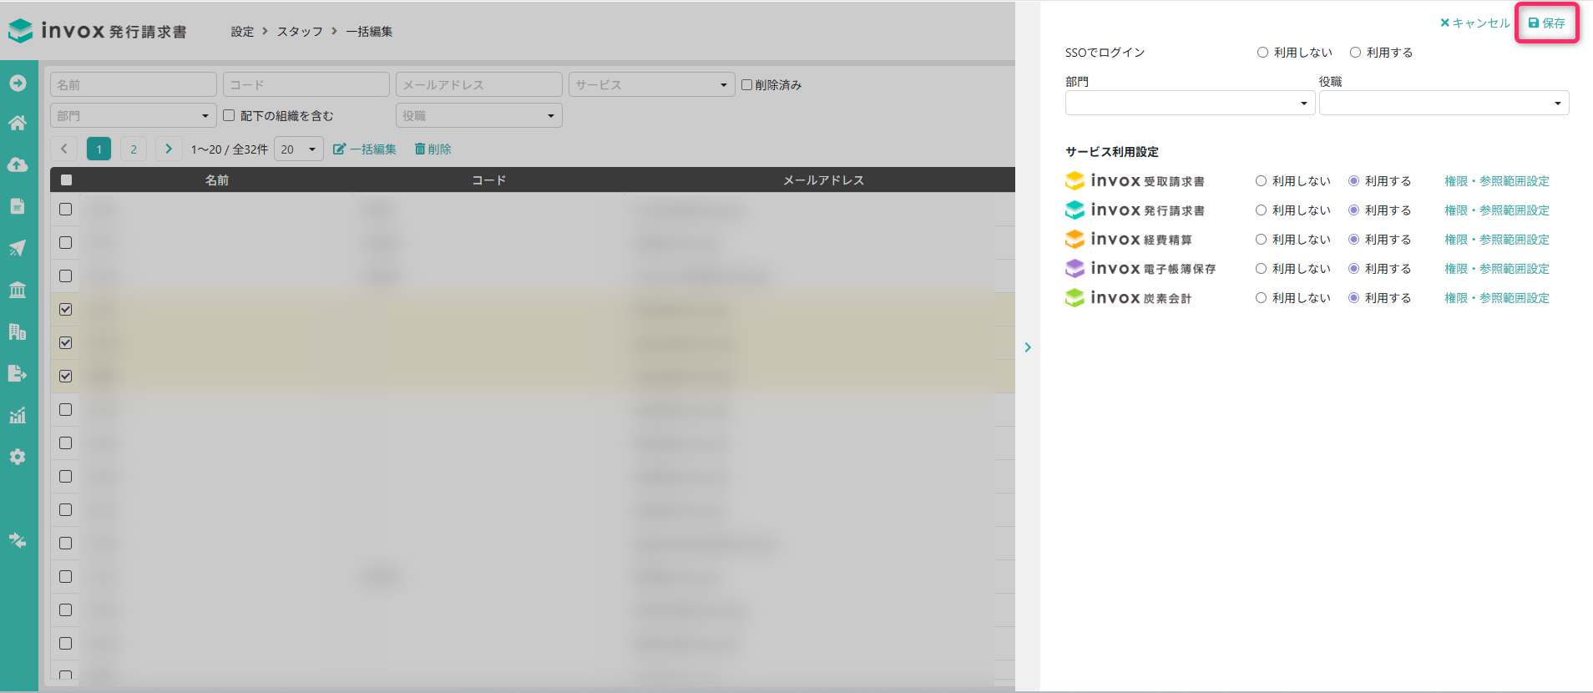
Task: Open the chart analytics sidebar icon
Action: tap(18, 415)
